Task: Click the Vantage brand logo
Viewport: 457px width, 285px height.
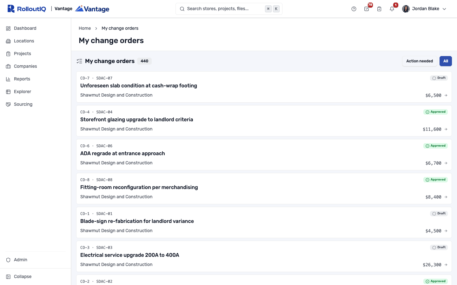Action: pos(92,9)
